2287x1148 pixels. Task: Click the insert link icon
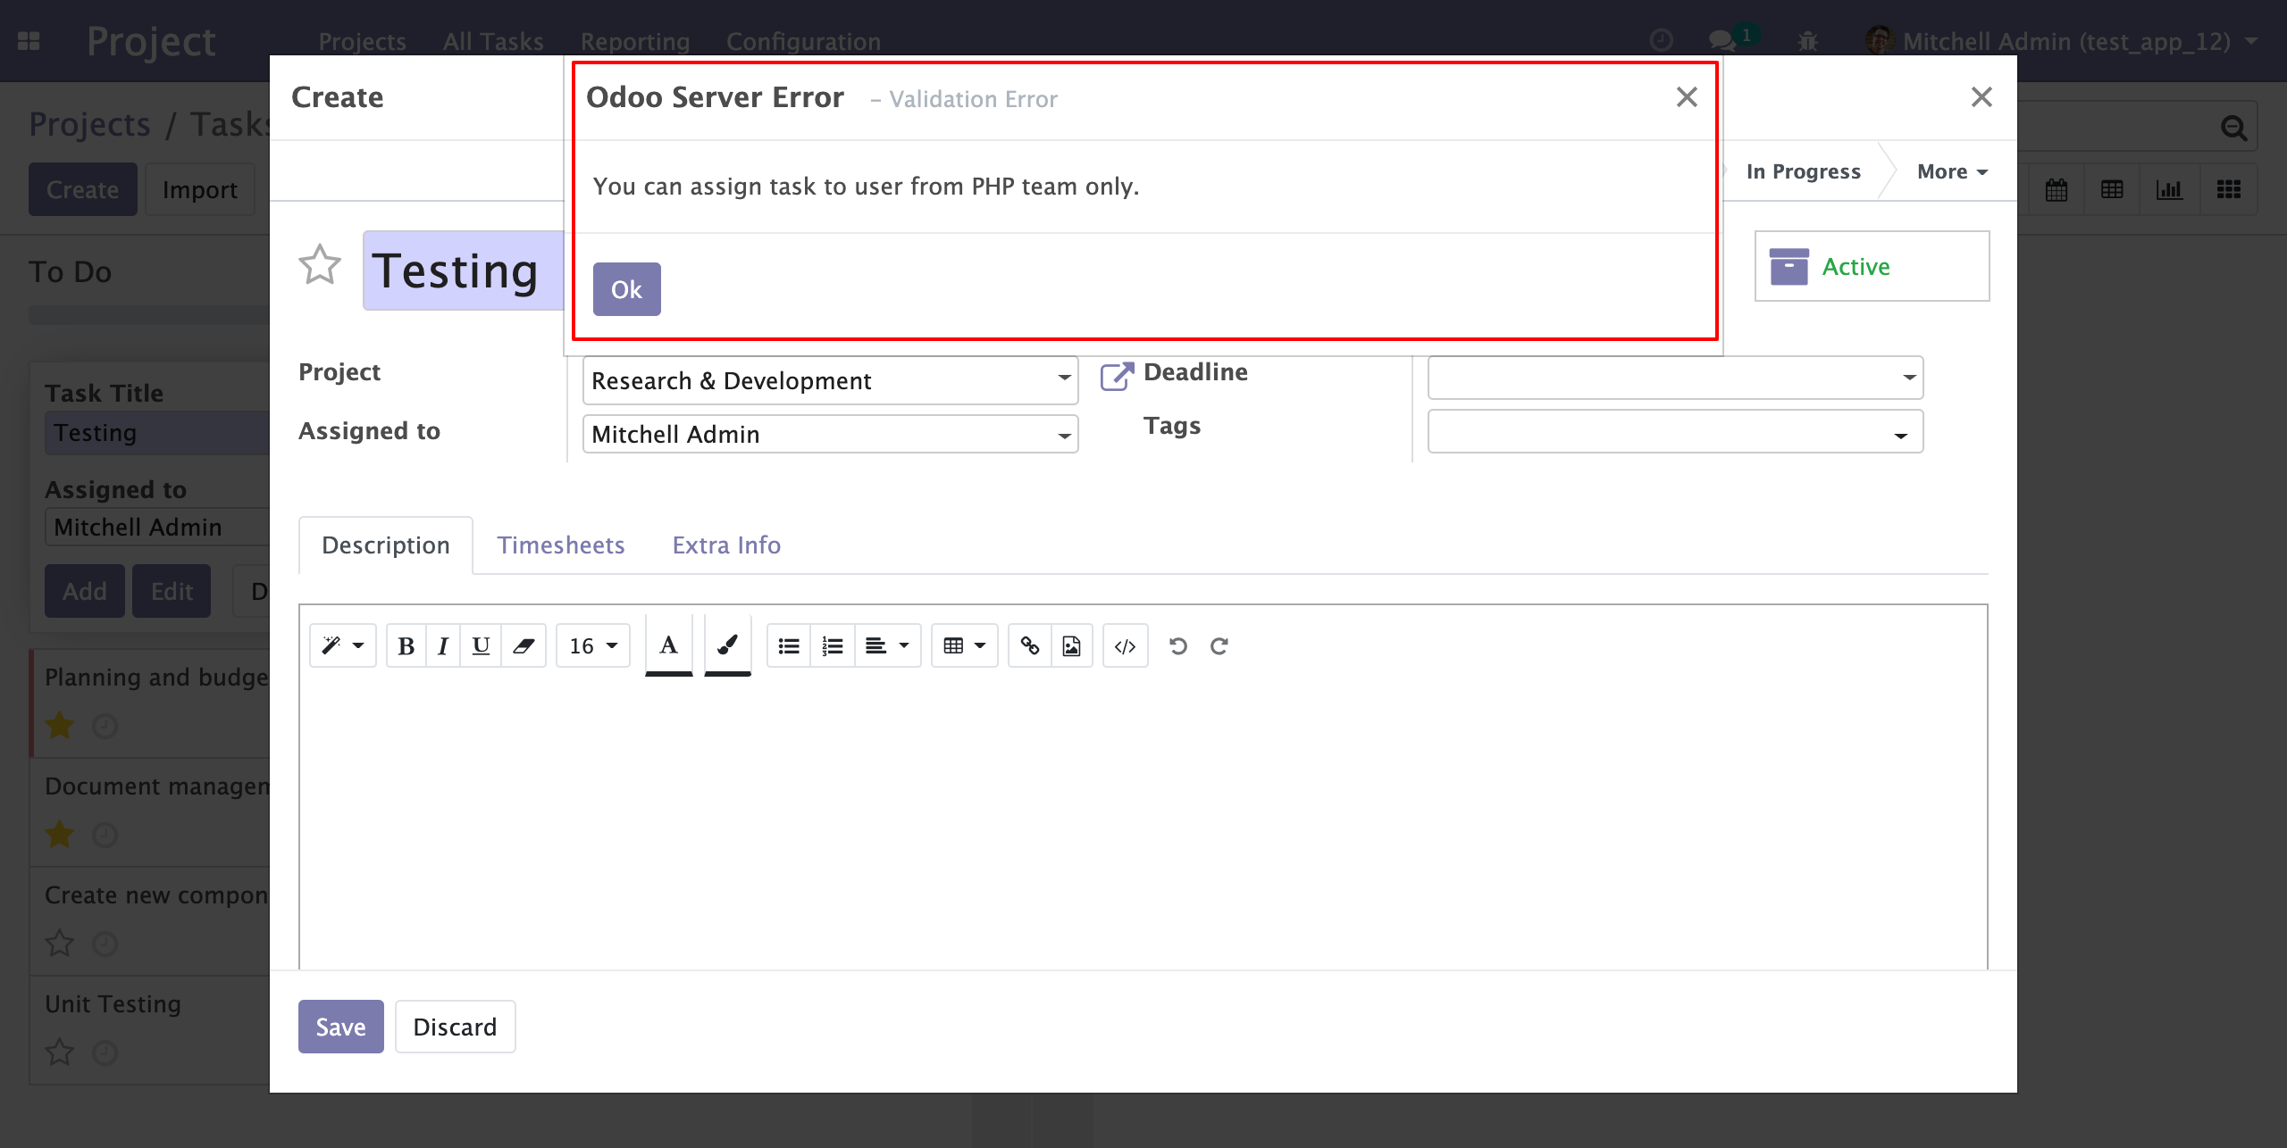[x=1030, y=645]
